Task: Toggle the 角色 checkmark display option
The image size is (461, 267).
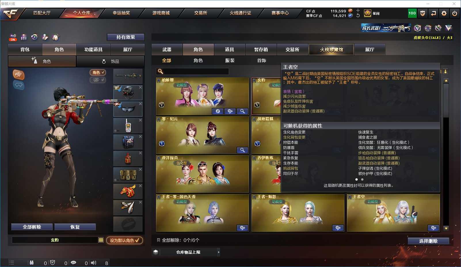Action: tap(98, 73)
